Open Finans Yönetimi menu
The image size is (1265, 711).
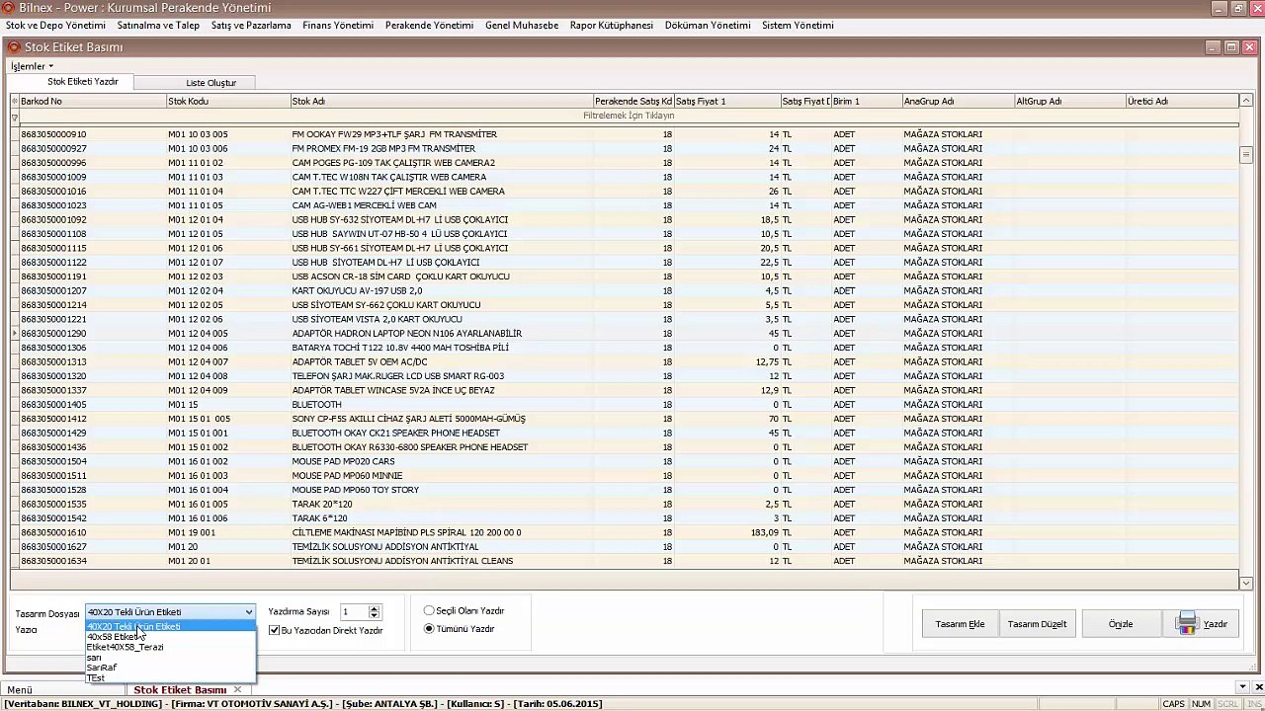tap(338, 25)
